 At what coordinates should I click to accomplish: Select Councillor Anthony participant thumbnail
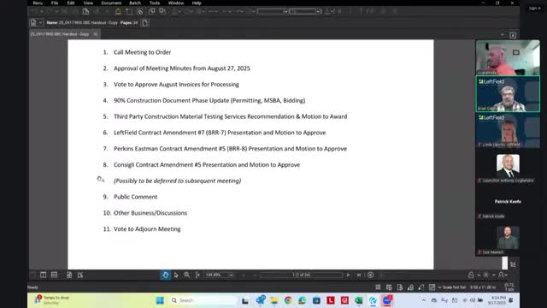coord(508,167)
